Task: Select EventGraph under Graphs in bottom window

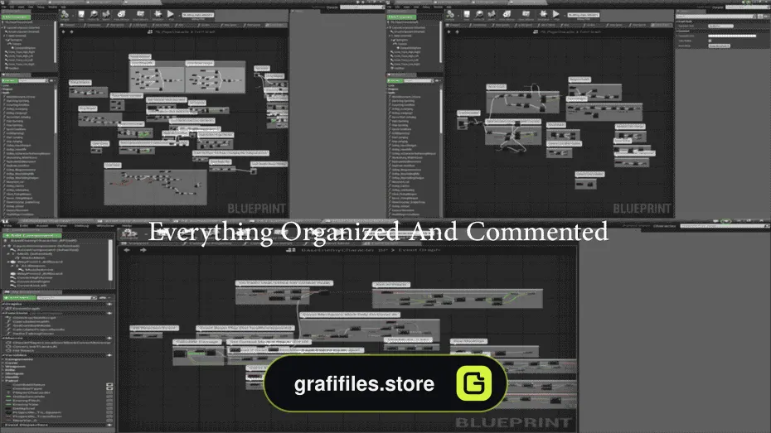Action: click(27, 309)
